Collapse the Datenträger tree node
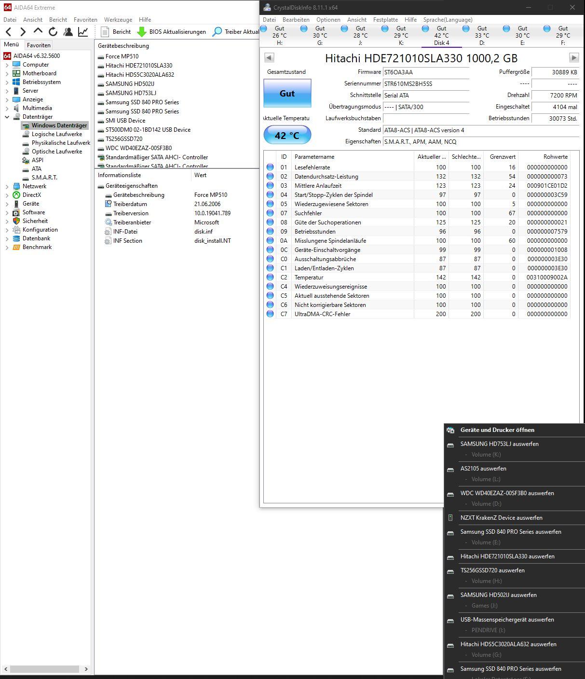The image size is (585, 679). [x=7, y=117]
